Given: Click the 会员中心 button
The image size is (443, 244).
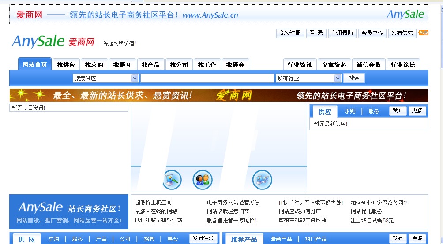Looking at the screenshot, I should coord(372,33).
